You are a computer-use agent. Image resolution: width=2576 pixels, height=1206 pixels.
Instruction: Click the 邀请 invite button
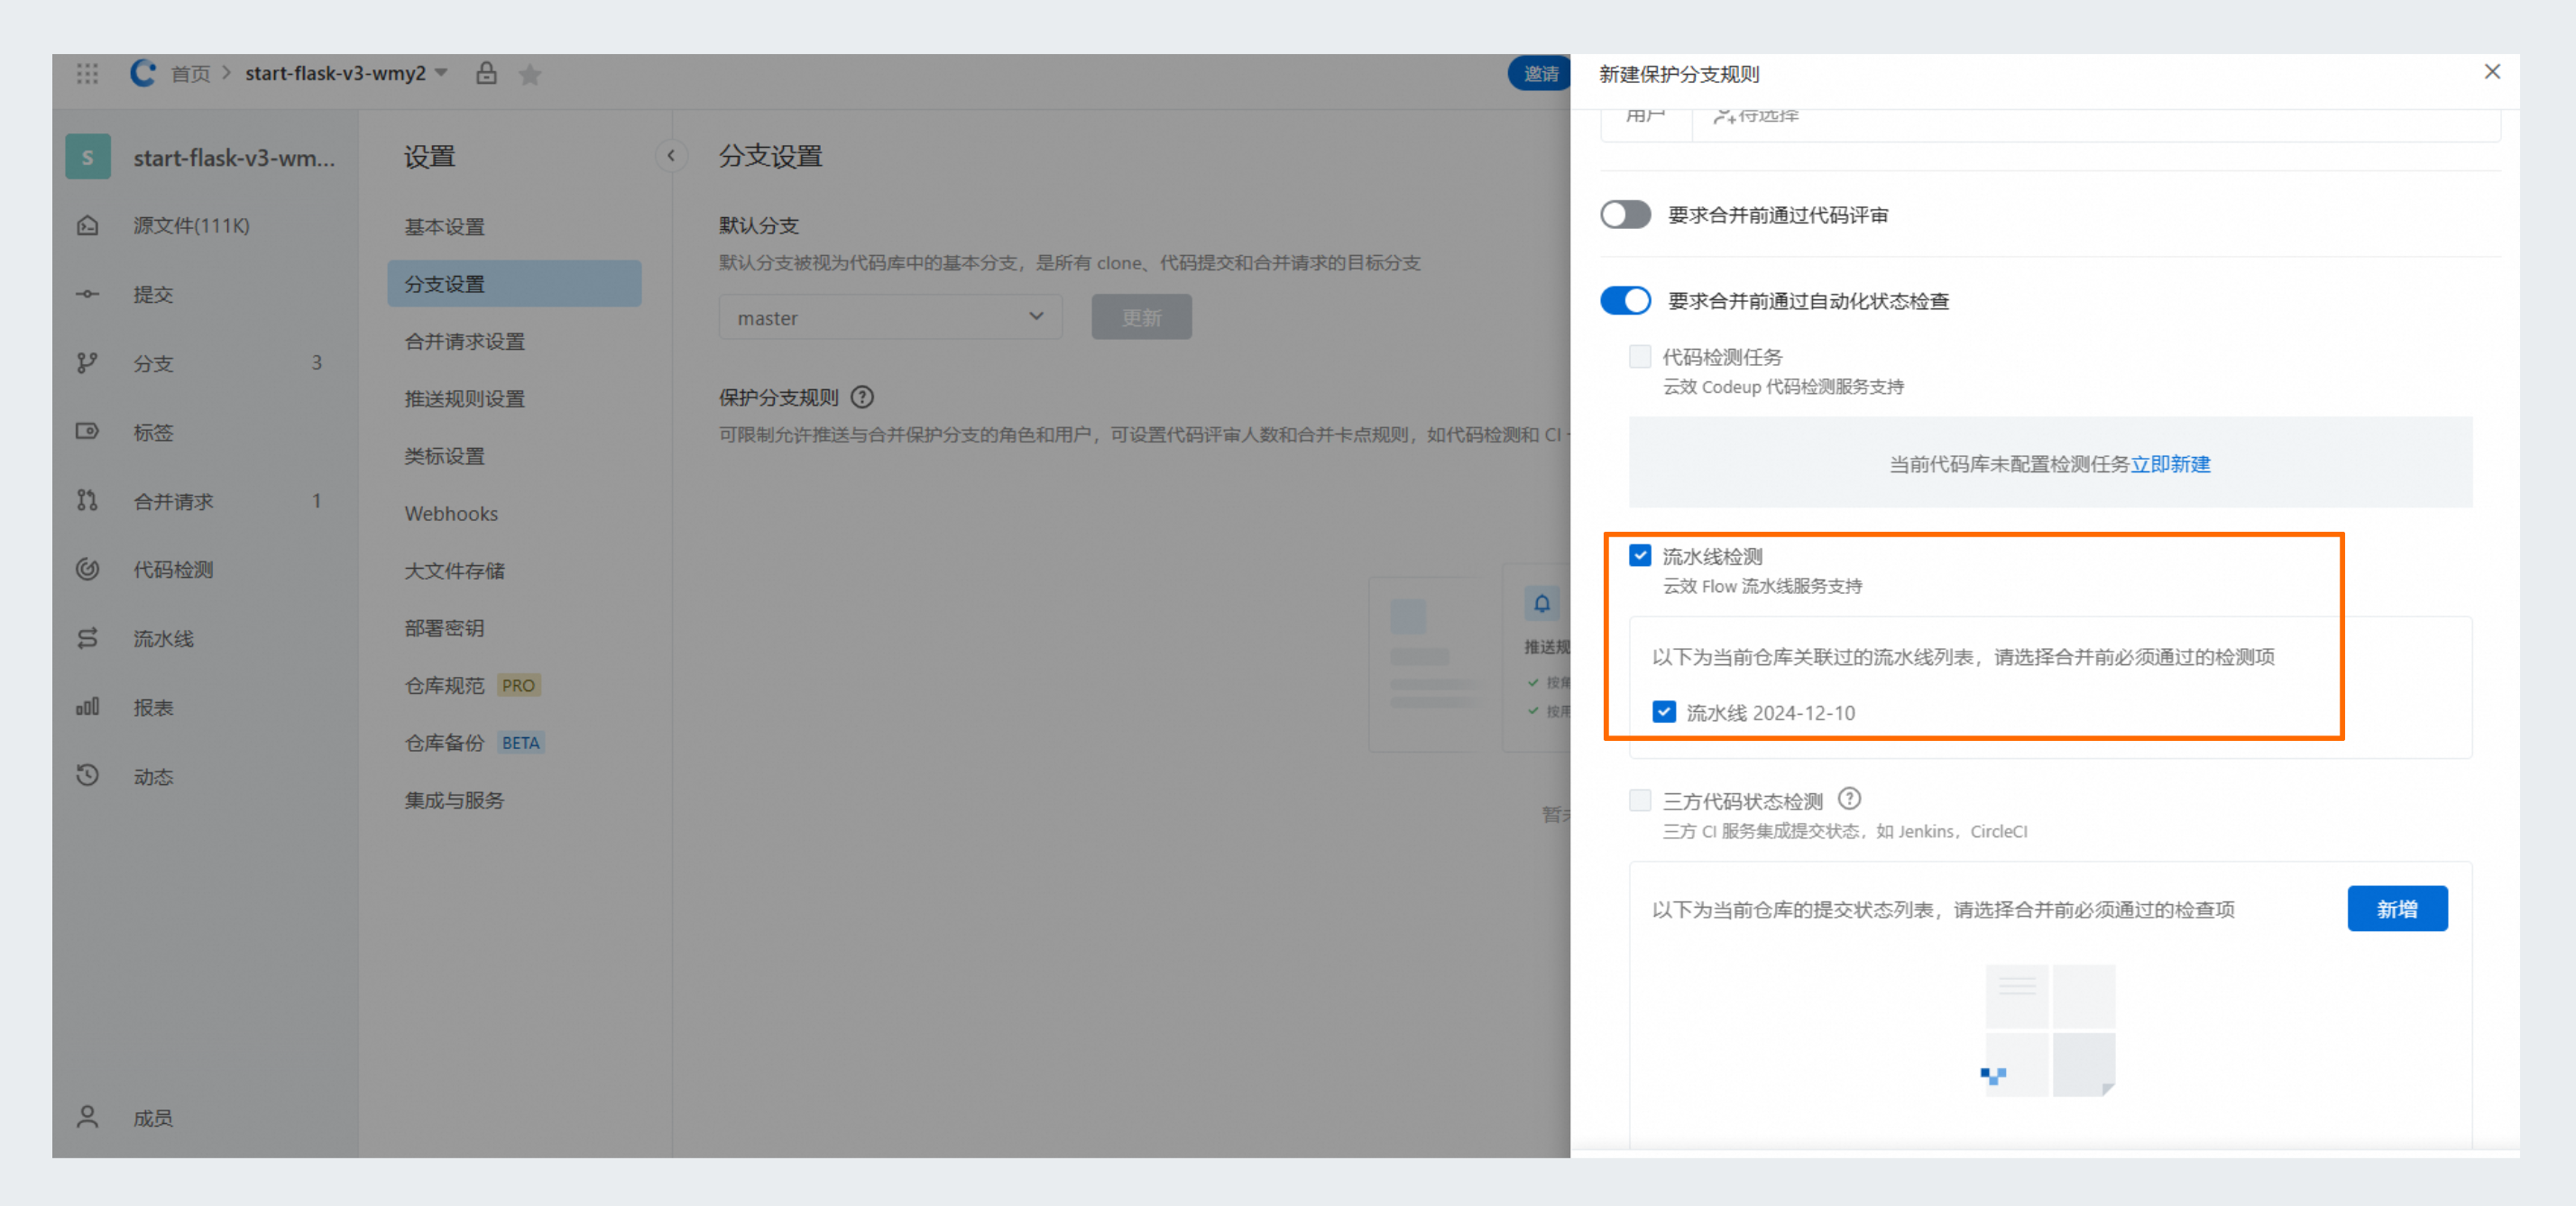1540,73
